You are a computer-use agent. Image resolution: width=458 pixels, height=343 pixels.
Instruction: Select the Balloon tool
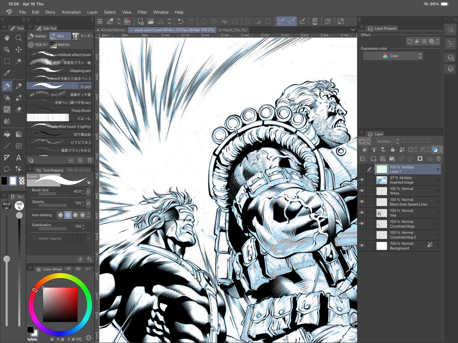7,169
